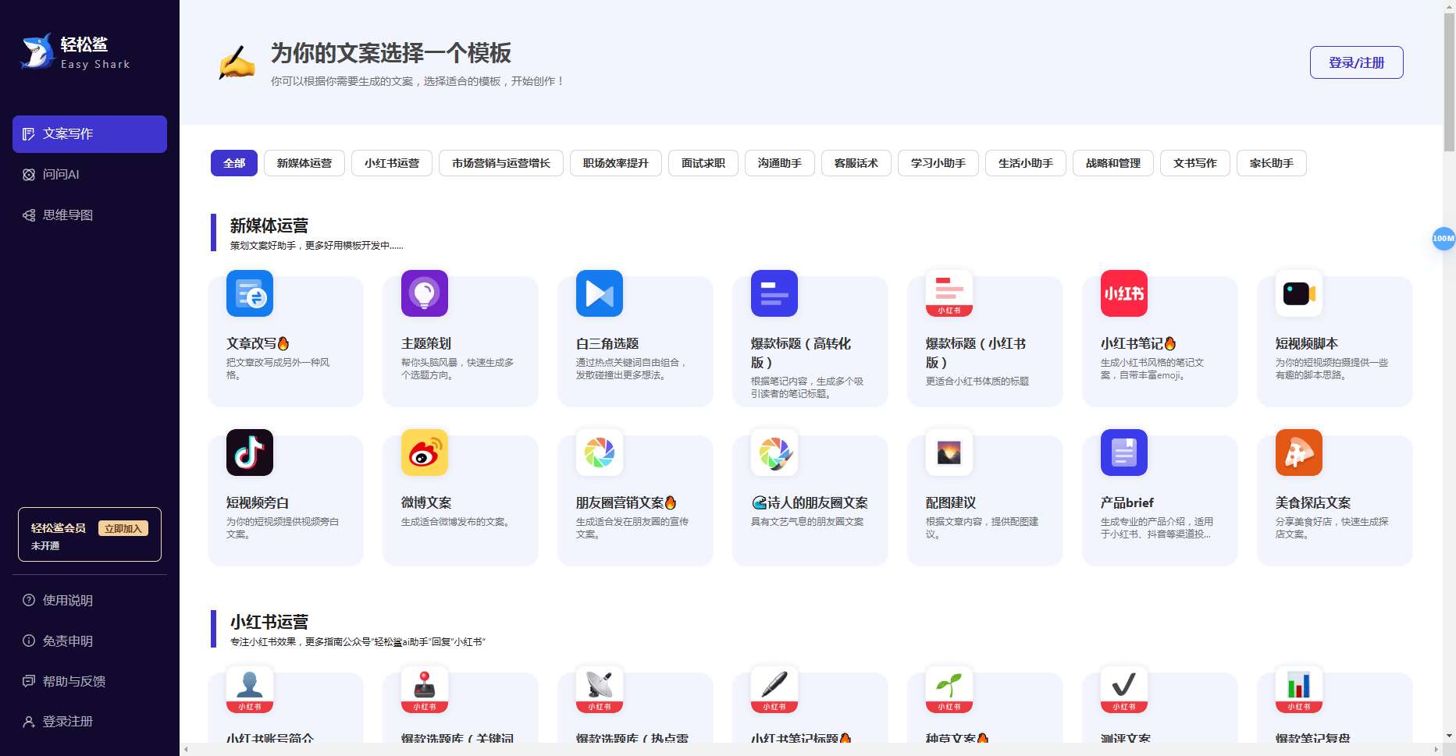Open the 种草文案 sprout icon
Screen dimensions: 1456x756
[x=949, y=690]
